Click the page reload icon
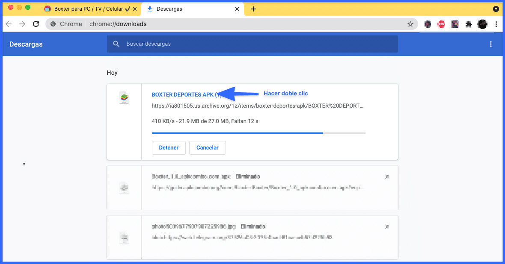The width and height of the screenshot is (505, 264). pos(36,24)
